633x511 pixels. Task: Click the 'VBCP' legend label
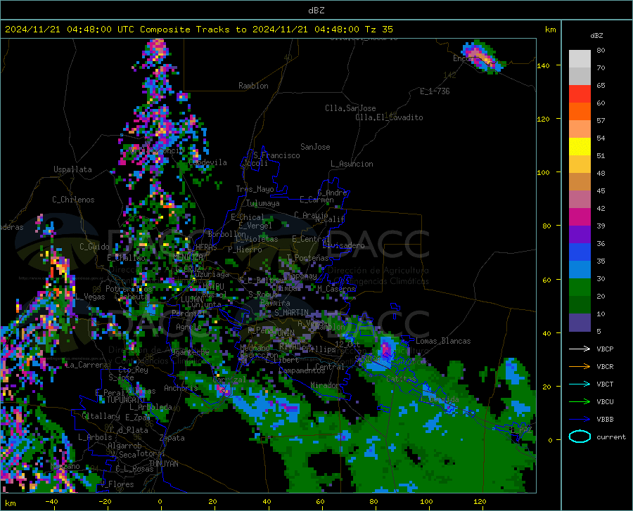(x=605, y=349)
